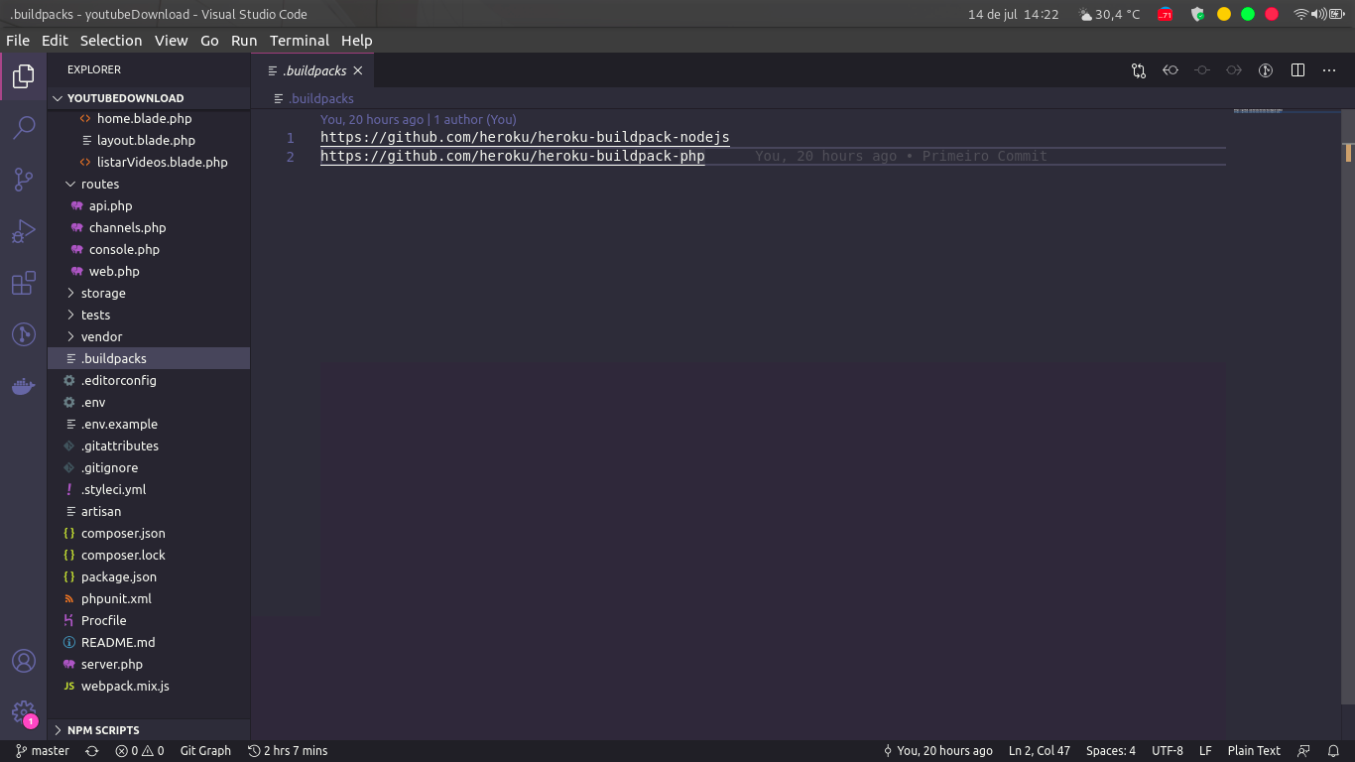The height and width of the screenshot is (762, 1355).
Task: Open the system volume indicator
Action: pos(1318,14)
